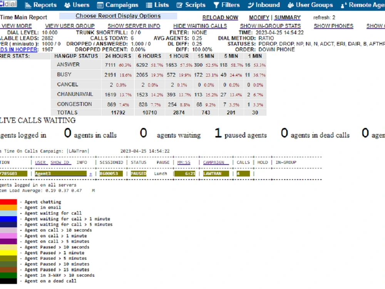385x289 pixels.
Task: Go to the Lists section
Action: pyautogui.click(x=162, y=5)
